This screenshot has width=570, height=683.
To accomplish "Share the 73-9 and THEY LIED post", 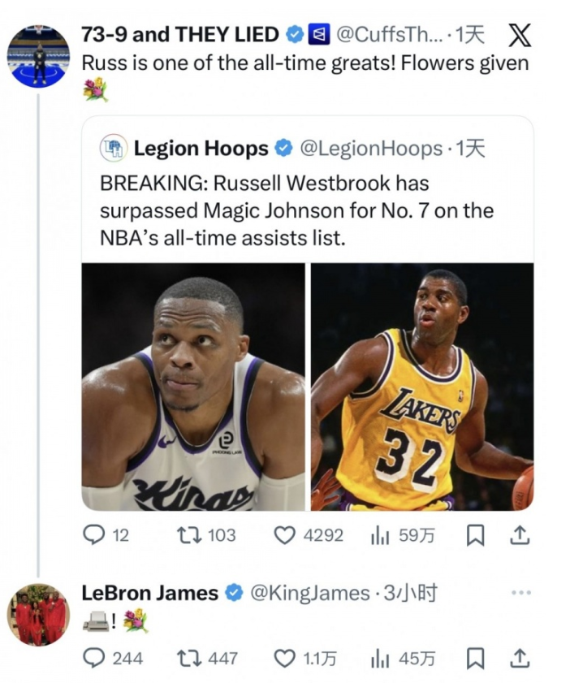I will (x=519, y=534).
